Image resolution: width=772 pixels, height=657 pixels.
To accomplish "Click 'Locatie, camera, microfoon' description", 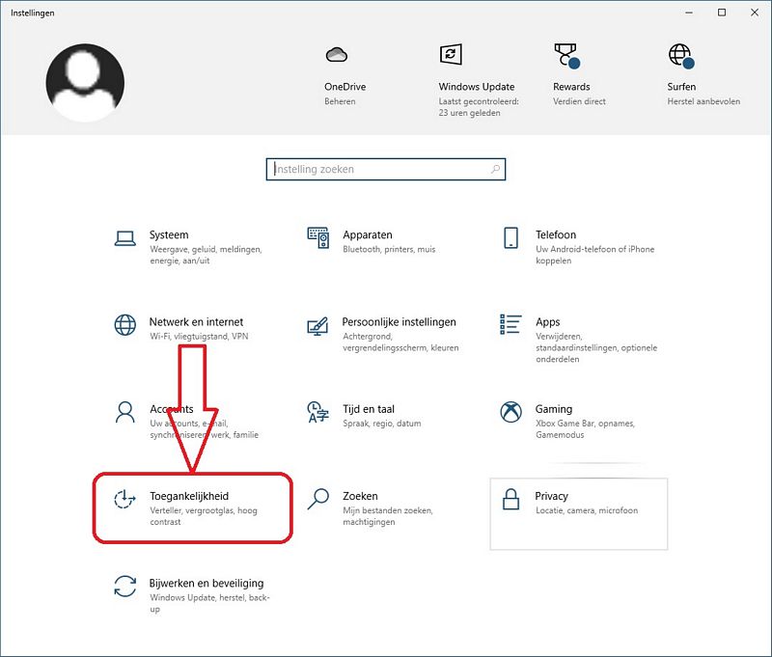I will click(x=587, y=510).
